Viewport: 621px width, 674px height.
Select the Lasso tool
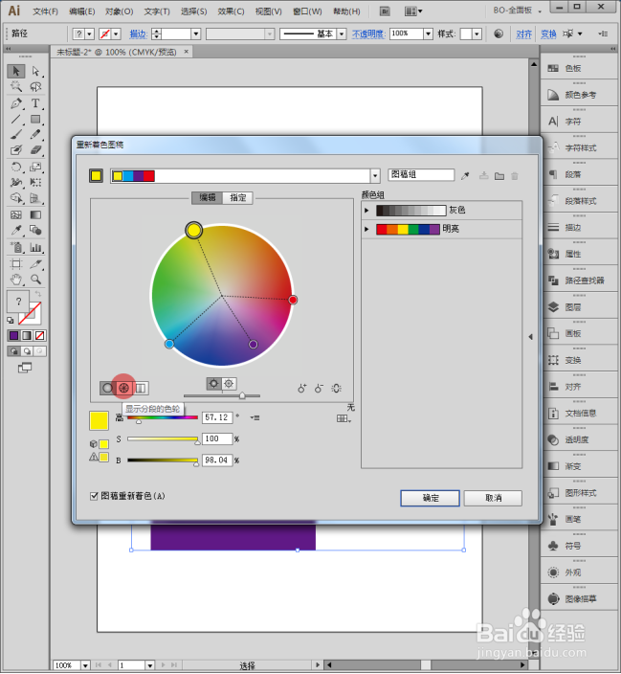(x=35, y=87)
